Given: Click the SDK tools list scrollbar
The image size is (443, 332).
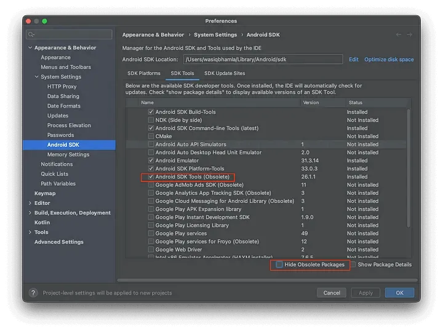Looking at the screenshot, I should [x=409, y=168].
